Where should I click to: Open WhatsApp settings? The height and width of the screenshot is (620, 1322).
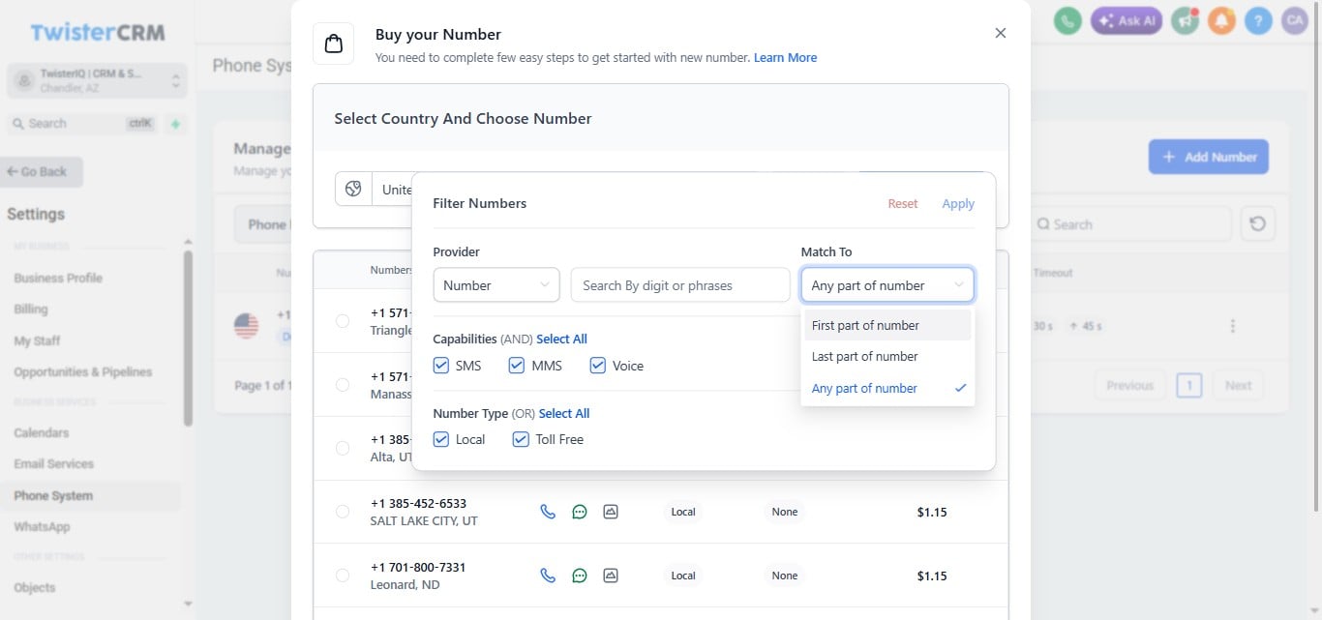pos(42,526)
